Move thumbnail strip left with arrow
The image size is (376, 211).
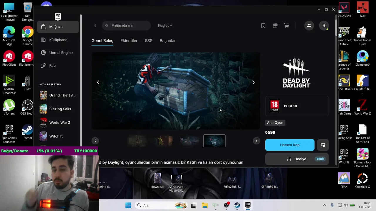point(95,141)
